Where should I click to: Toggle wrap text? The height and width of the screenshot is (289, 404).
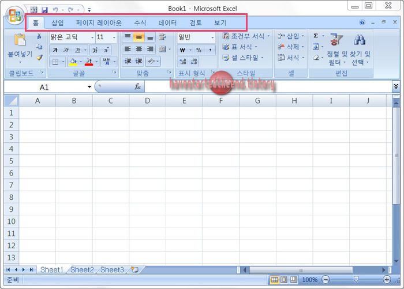coord(162,37)
